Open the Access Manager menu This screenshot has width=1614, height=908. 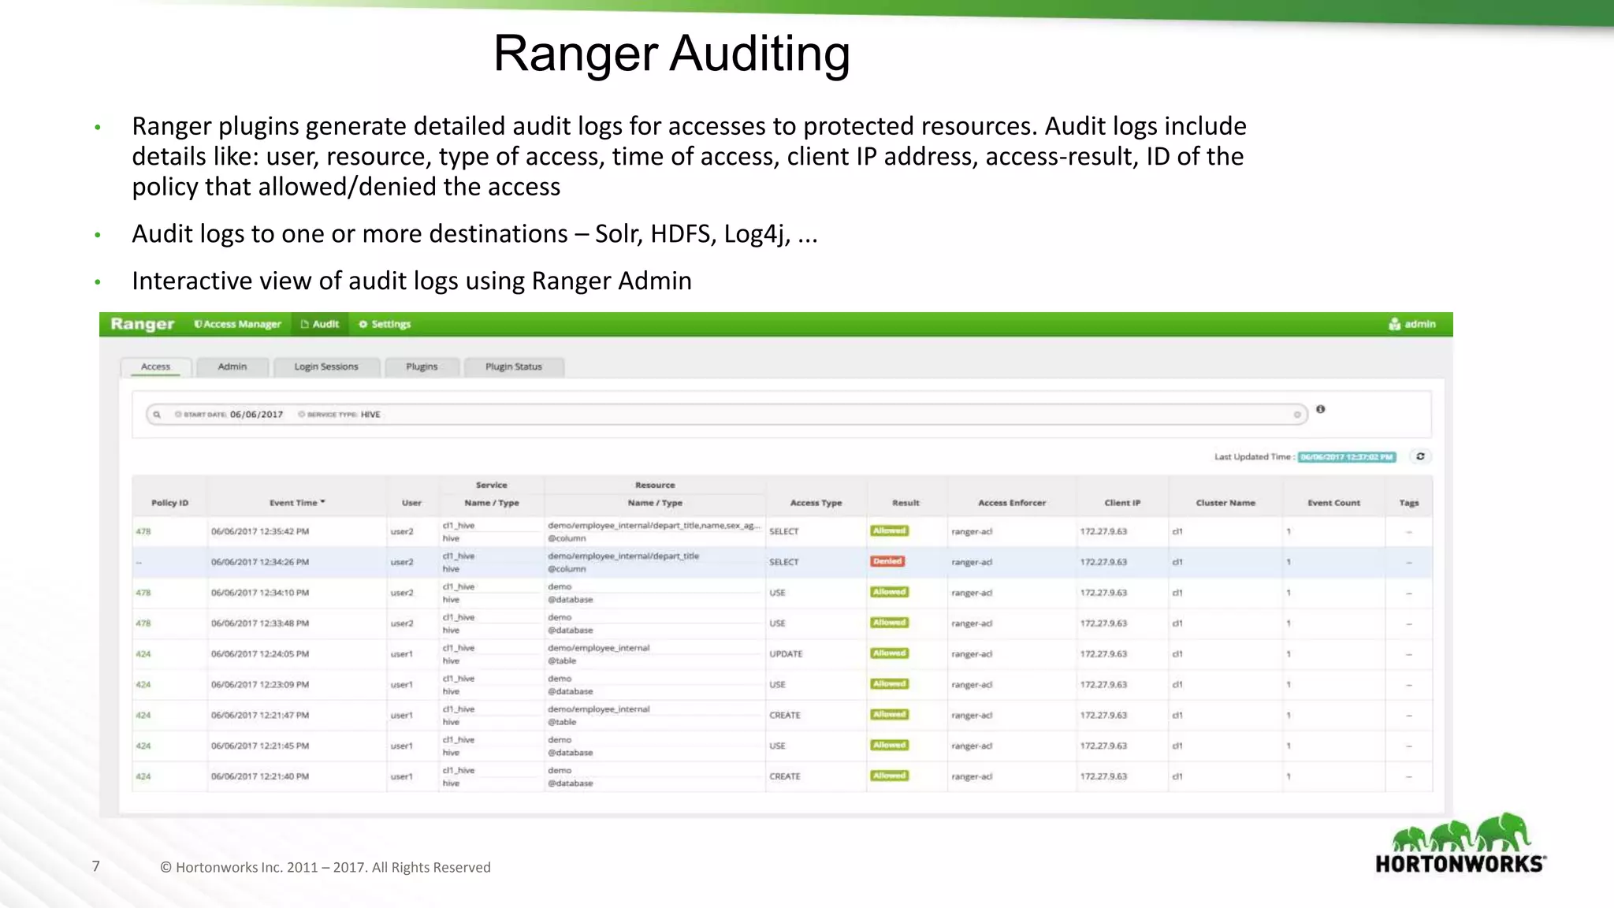click(237, 324)
